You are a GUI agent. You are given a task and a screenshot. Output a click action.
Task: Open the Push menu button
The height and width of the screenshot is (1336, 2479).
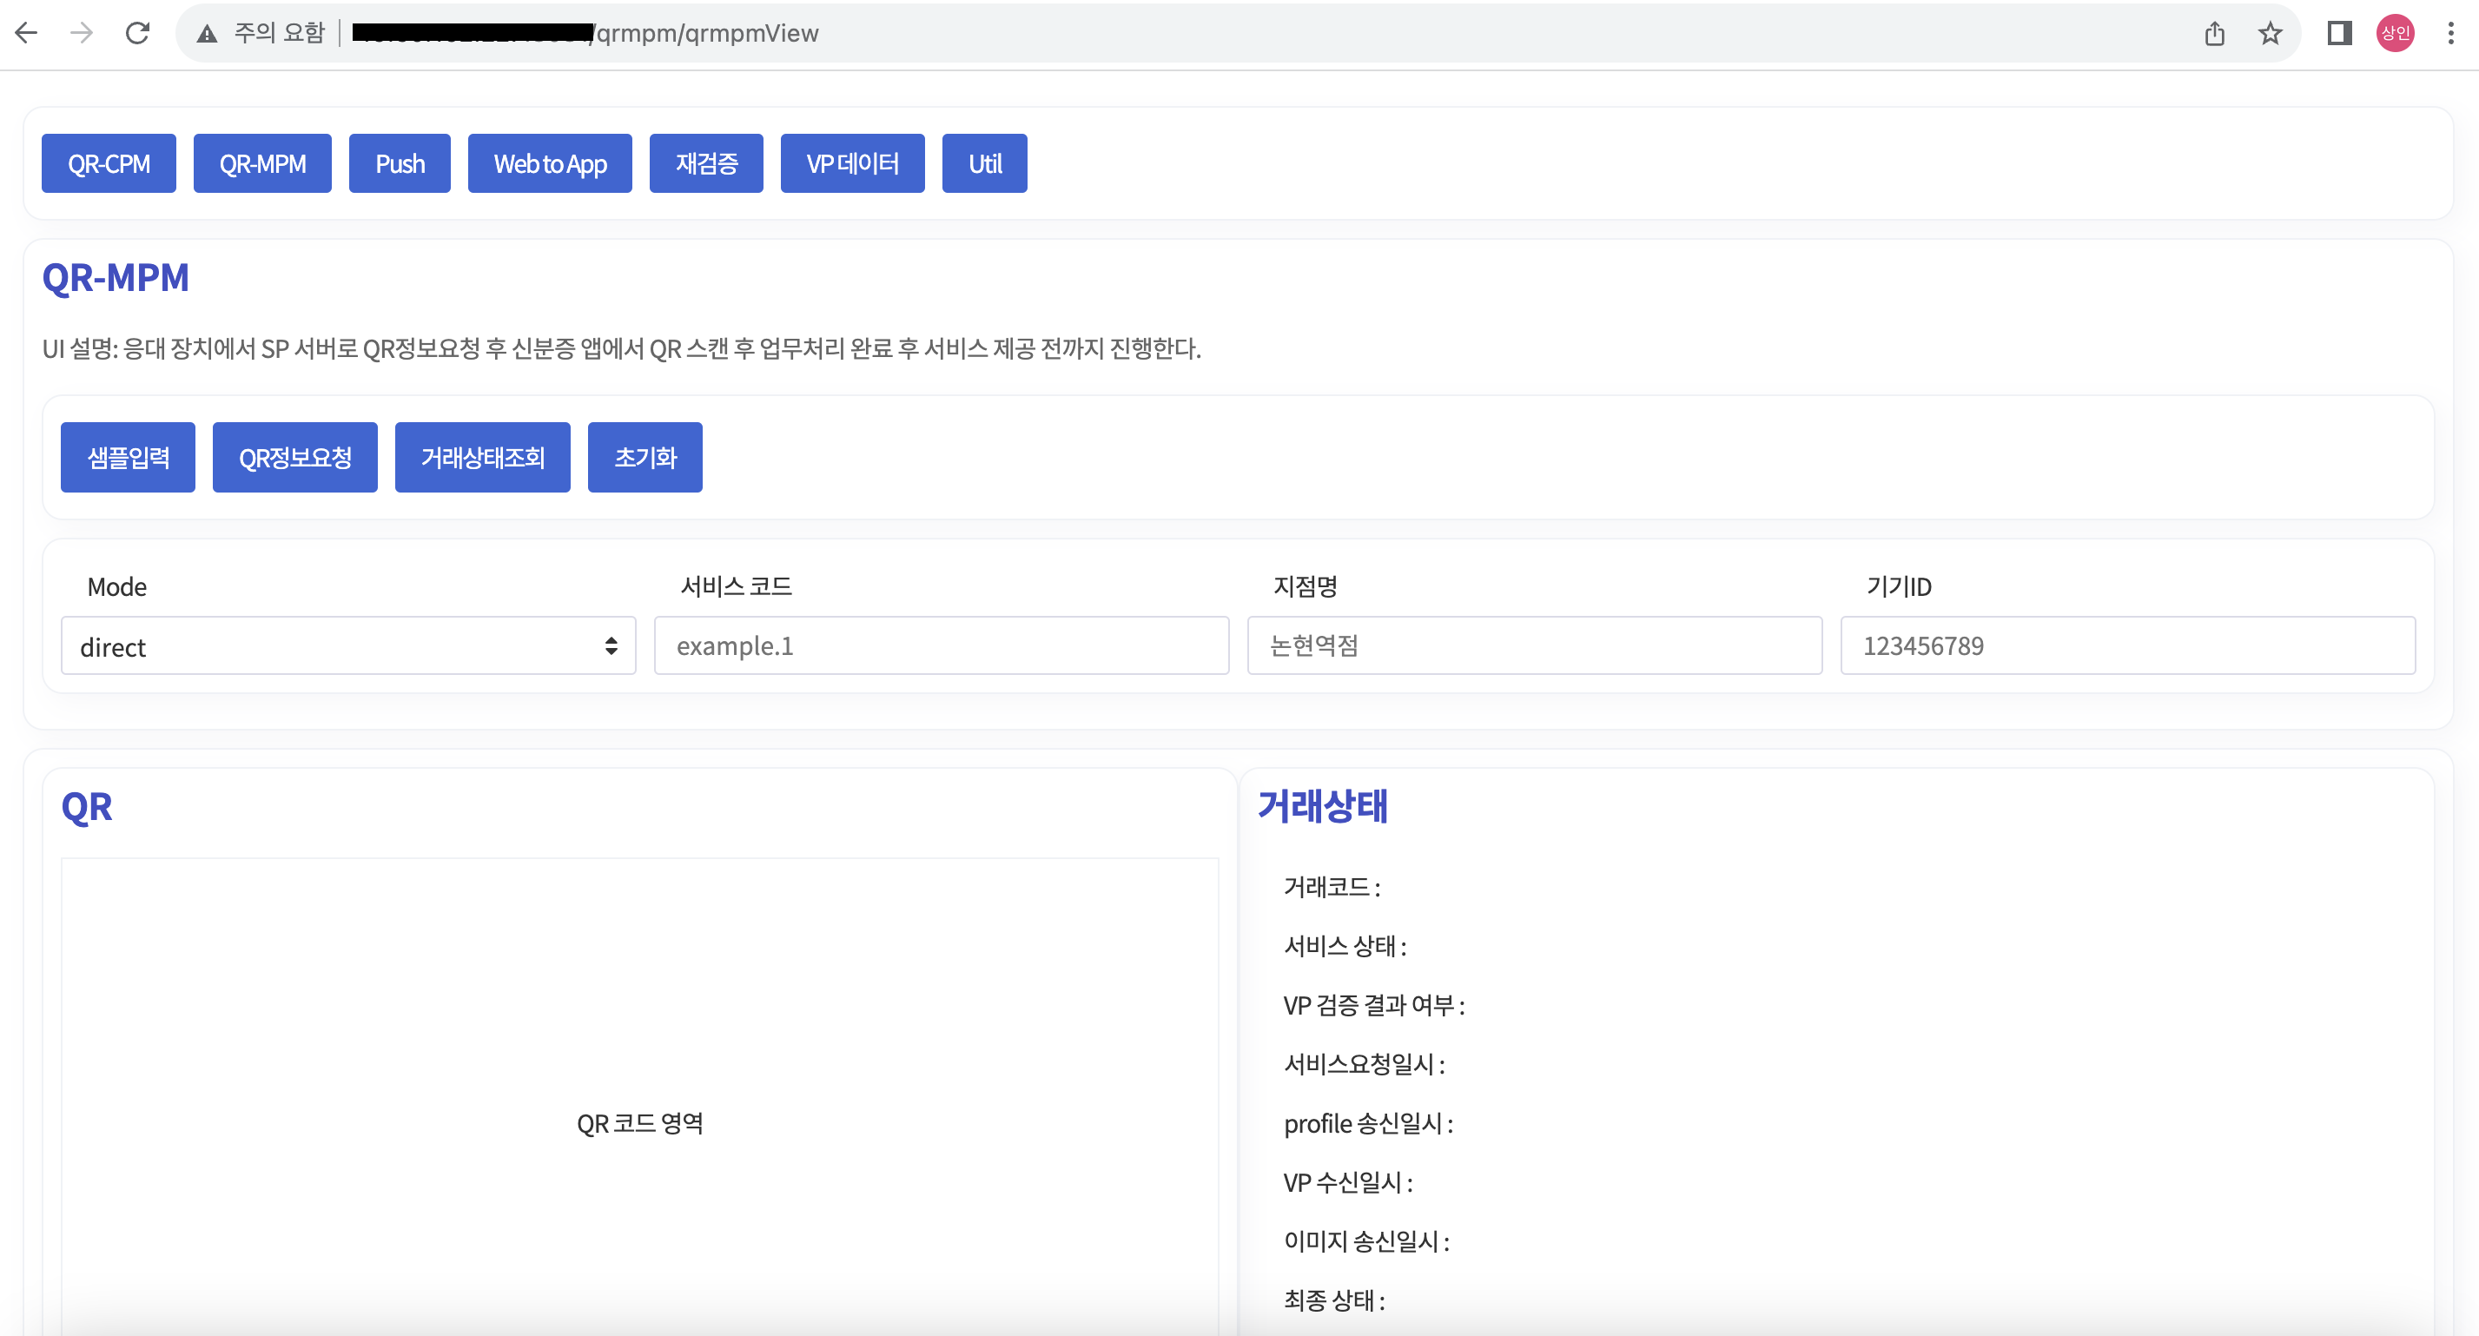(400, 163)
